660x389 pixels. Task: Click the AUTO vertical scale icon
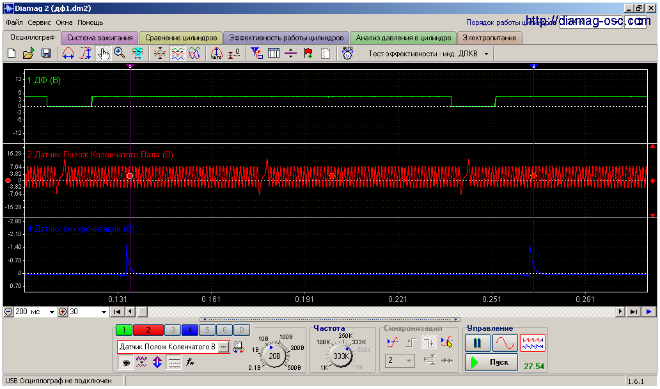coord(216,54)
